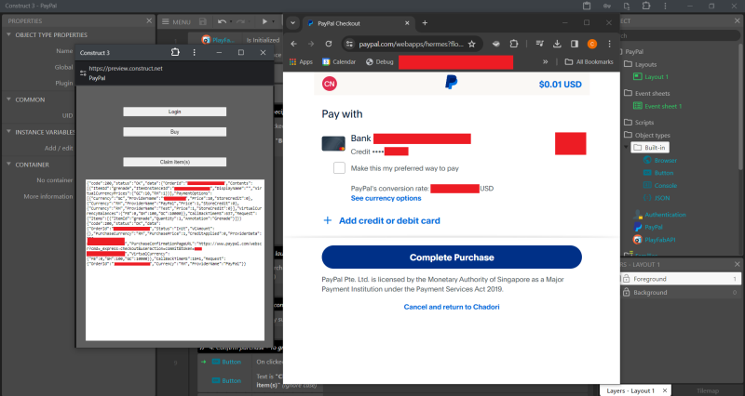Image resolution: width=745 pixels, height=396 pixels.
Task: Click the PayPal logo on checkout header
Action: [451, 82]
